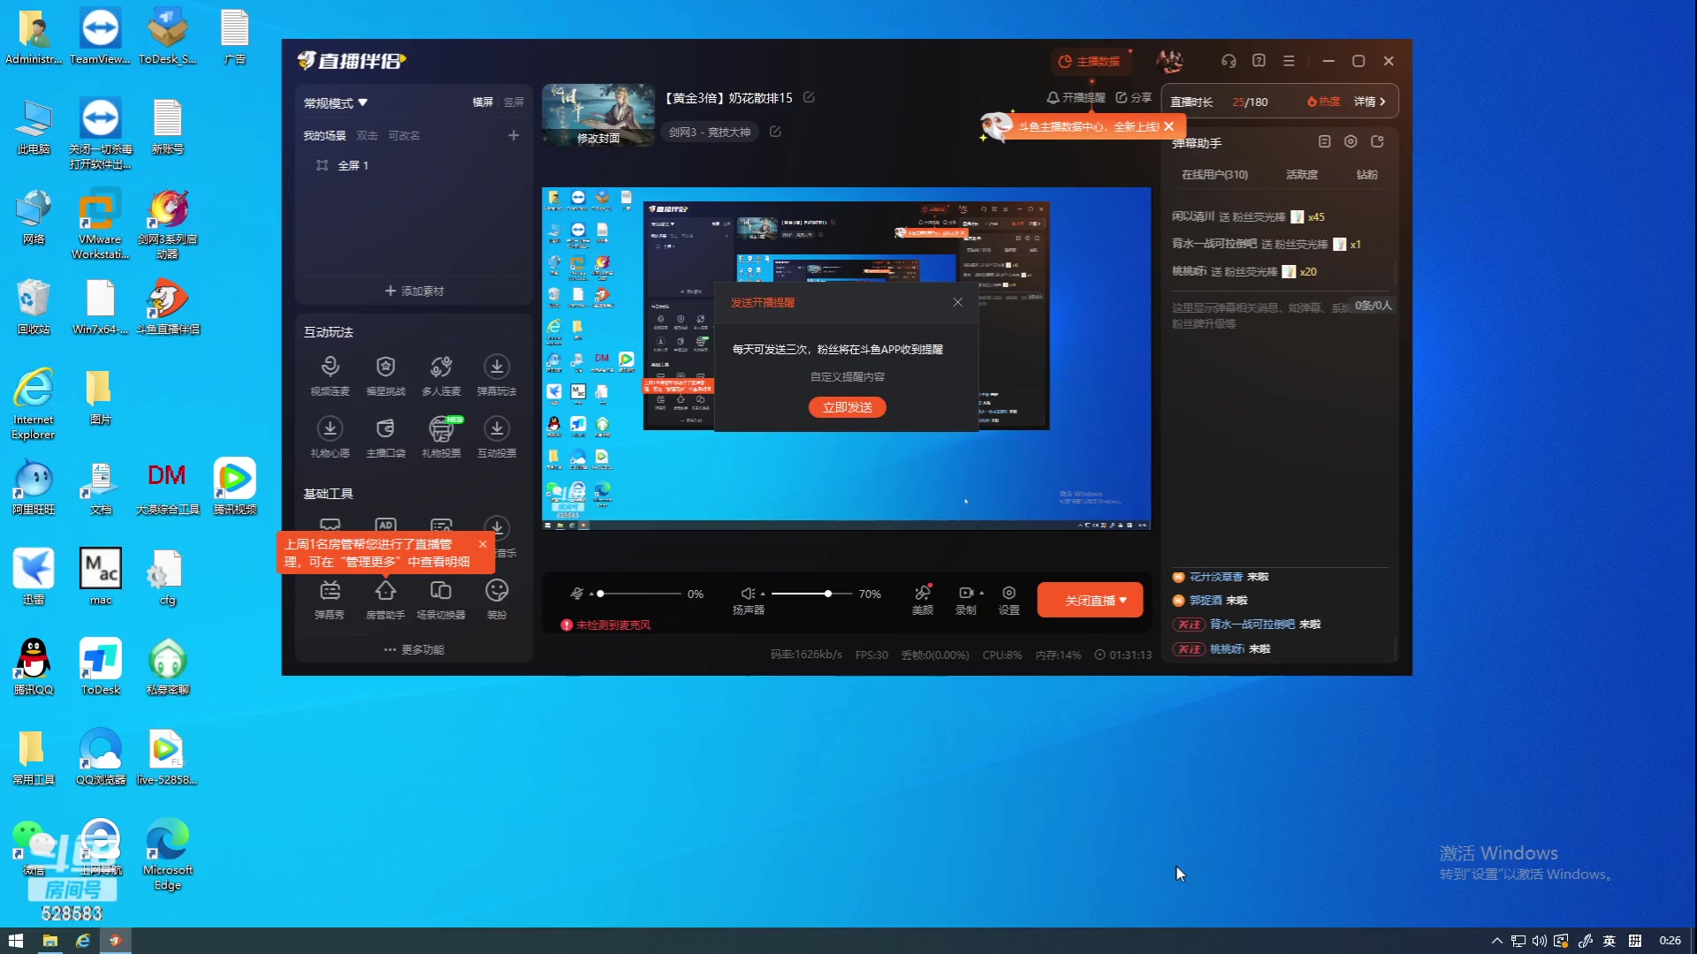Adjust the speaker volume slider handle

click(828, 594)
